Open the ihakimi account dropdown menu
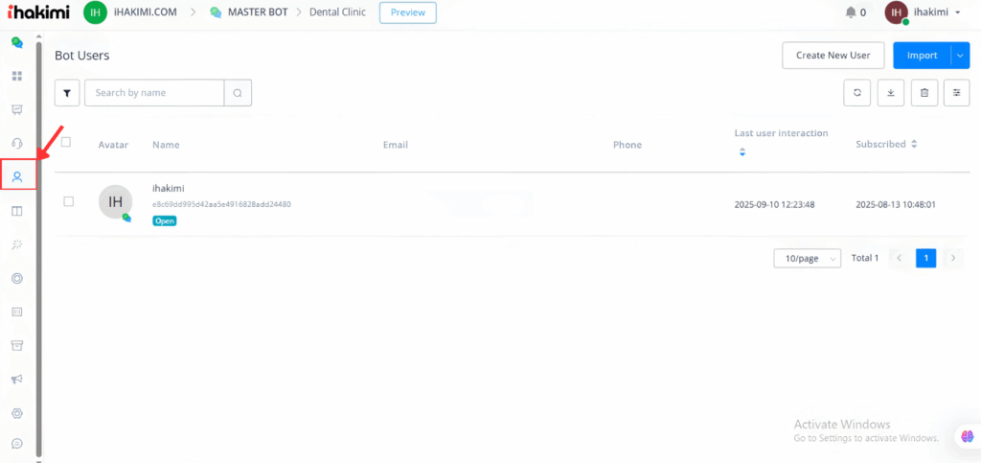Image resolution: width=981 pixels, height=463 pixels. (x=923, y=12)
